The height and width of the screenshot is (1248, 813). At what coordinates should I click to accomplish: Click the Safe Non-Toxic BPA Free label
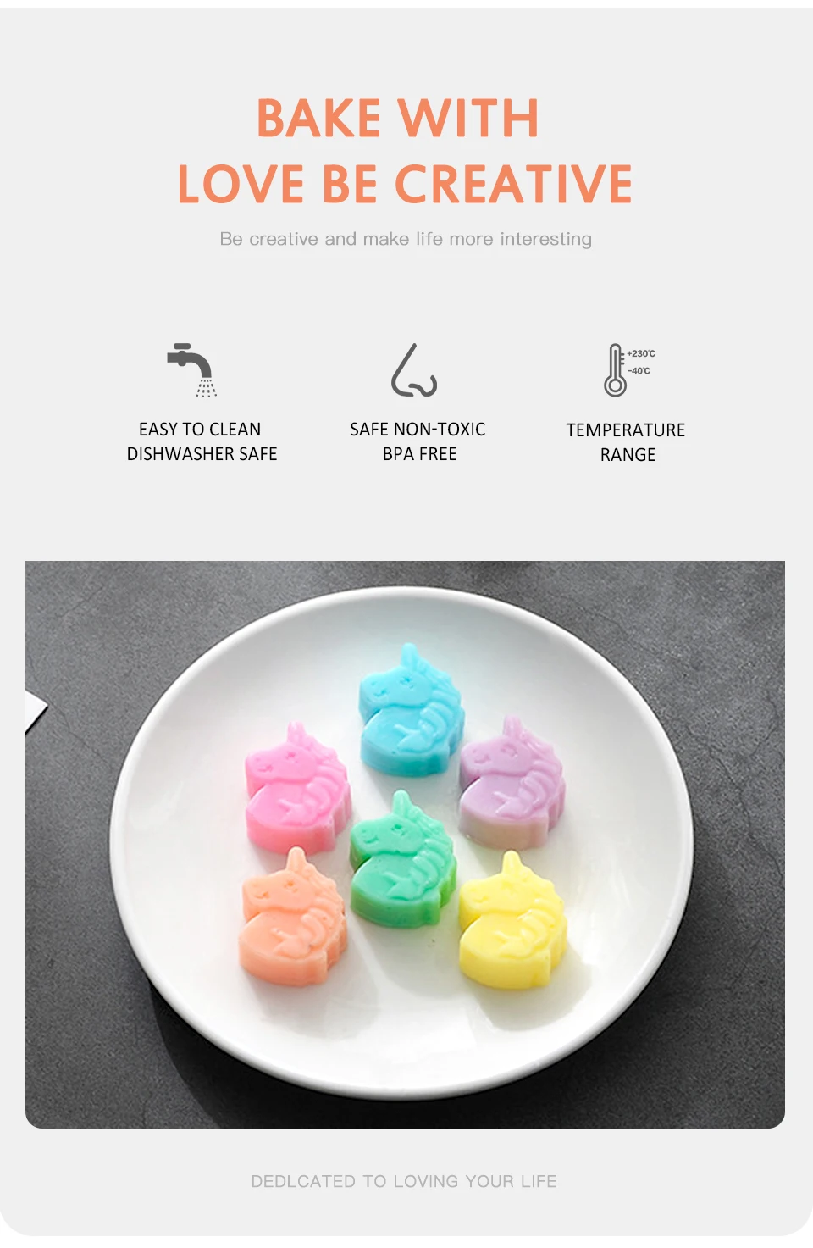pos(418,441)
